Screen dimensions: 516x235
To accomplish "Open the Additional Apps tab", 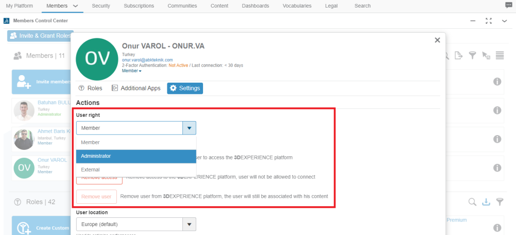I will 136,88.
